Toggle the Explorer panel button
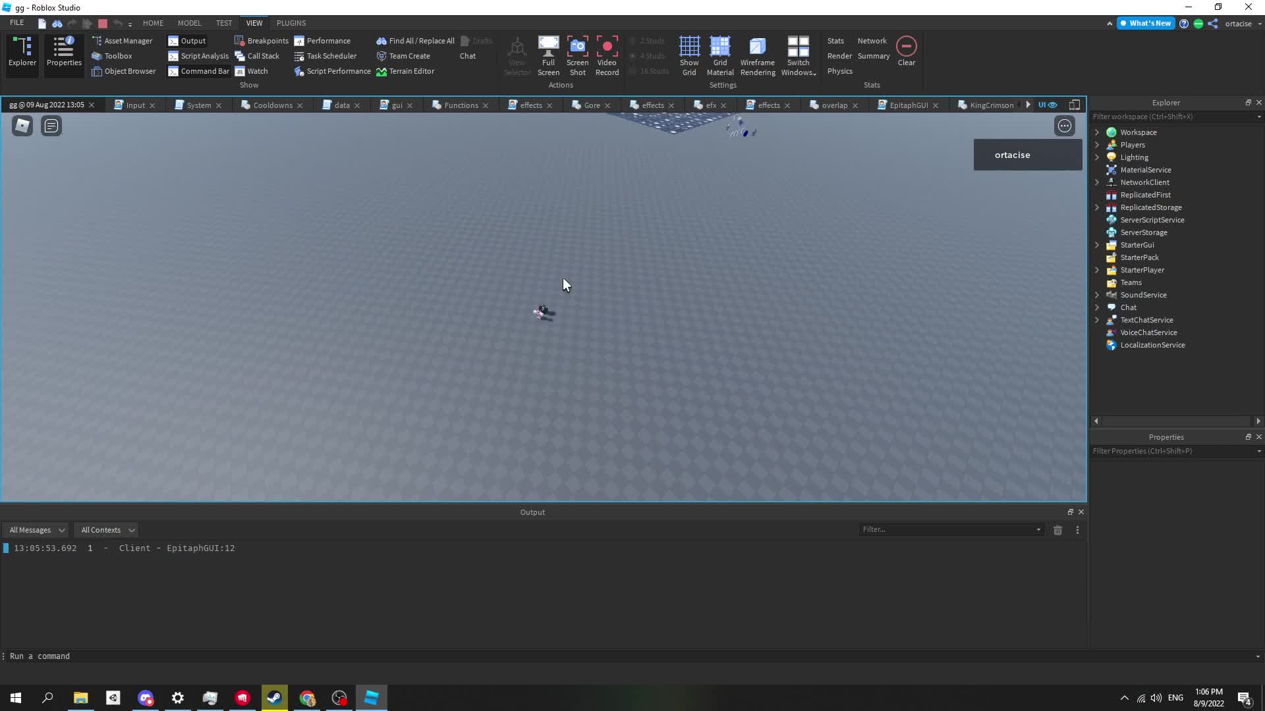This screenshot has height=711, width=1265. 22,51
